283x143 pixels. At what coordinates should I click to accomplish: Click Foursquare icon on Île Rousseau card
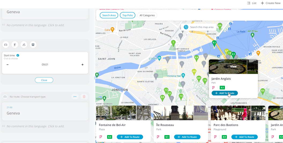point(158,137)
